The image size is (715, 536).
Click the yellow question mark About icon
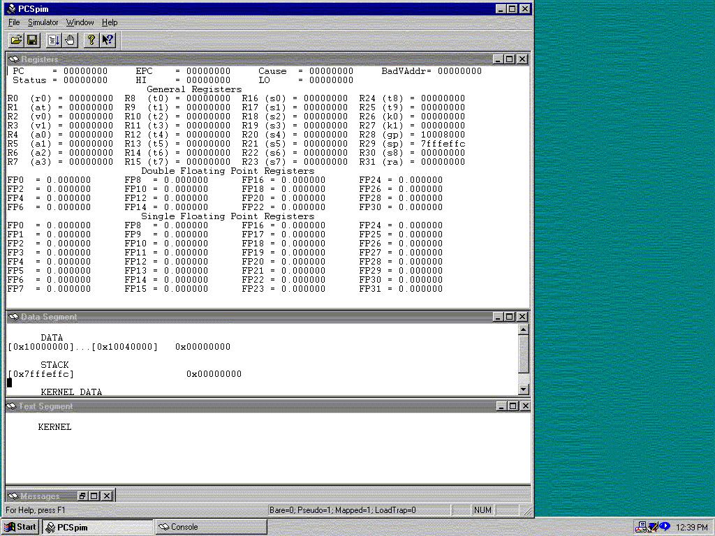[91, 40]
